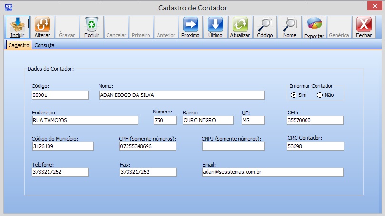Open the Exportar chart icon

[x=314, y=24]
